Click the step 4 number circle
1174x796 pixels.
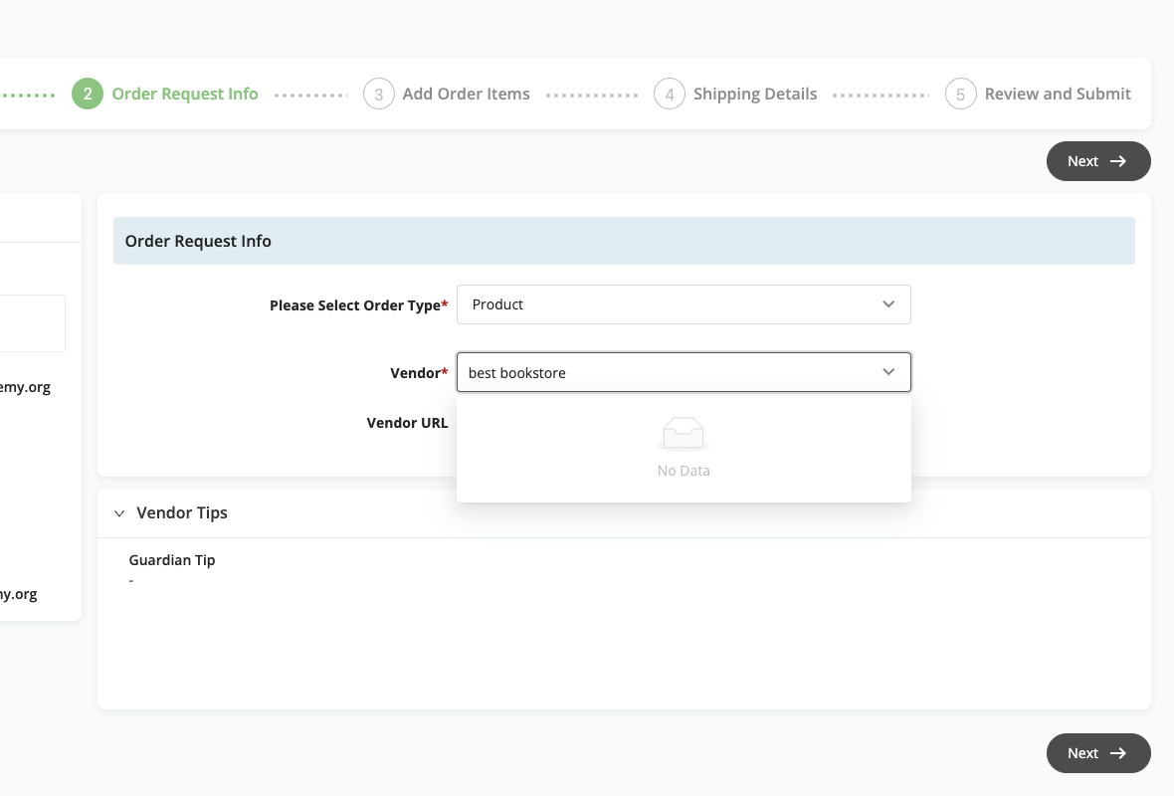[x=670, y=94]
